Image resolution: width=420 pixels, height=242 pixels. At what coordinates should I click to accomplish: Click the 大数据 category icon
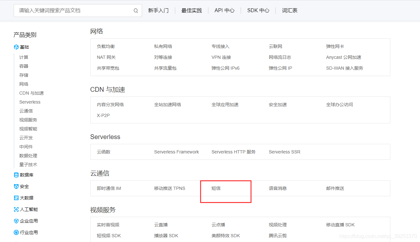(x=16, y=198)
